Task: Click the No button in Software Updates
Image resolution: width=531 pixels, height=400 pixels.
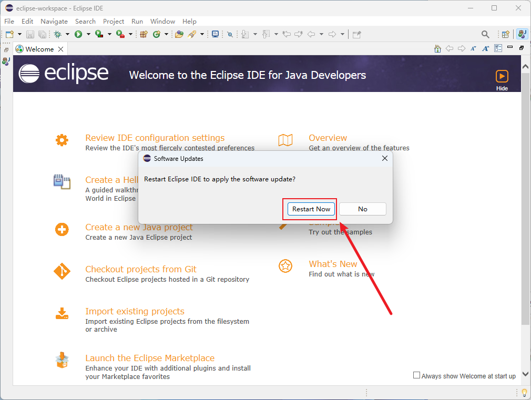Action: tap(363, 209)
